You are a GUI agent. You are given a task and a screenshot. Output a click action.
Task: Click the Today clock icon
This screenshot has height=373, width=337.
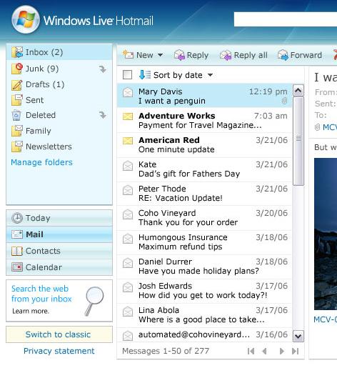pos(17,218)
